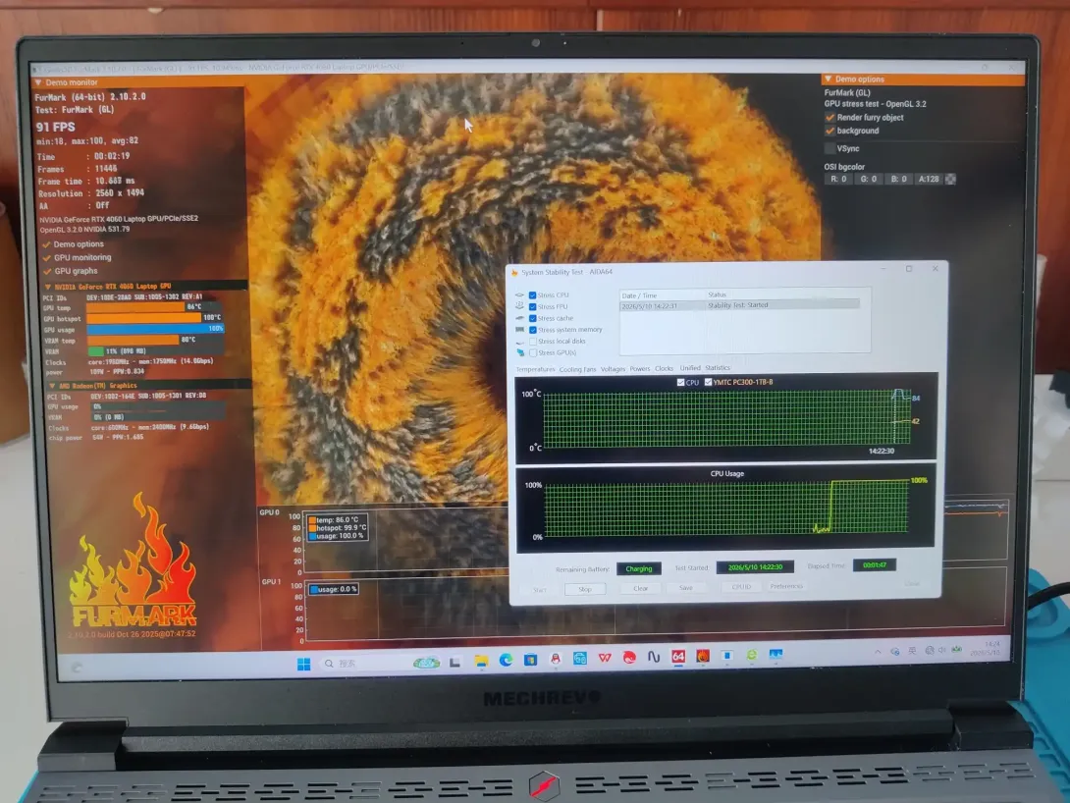
Task: Open the red swirl taskbar app
Action: pos(629,658)
